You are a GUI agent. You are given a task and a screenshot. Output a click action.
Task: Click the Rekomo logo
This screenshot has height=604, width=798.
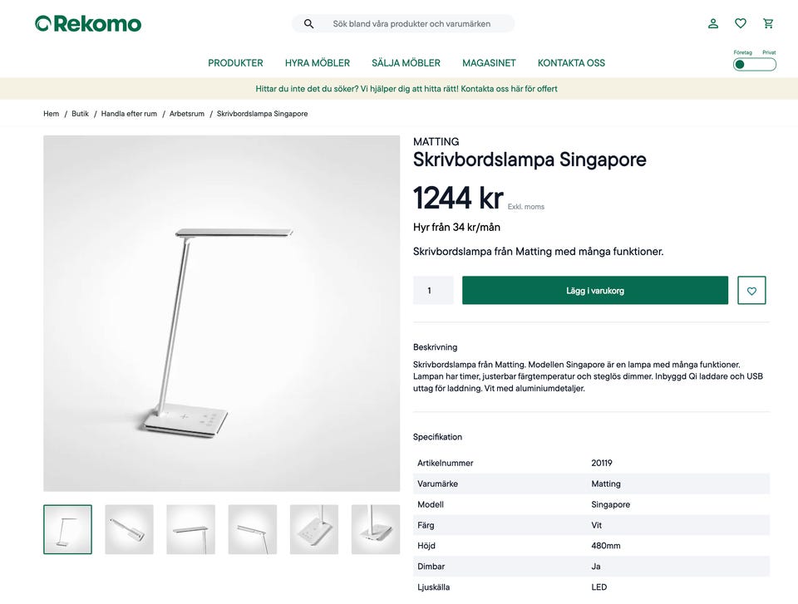88,23
